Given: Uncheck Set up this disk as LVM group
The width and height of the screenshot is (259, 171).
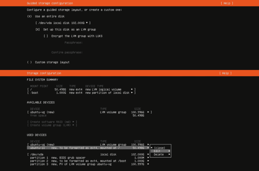Looking at the screenshot, I should tap(38, 29).
